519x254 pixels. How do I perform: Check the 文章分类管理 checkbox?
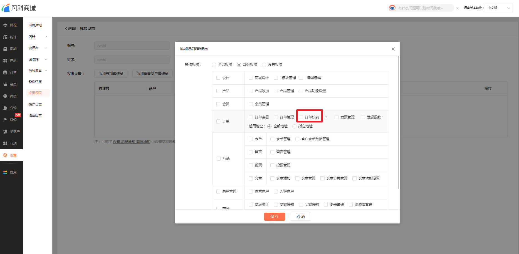point(322,178)
